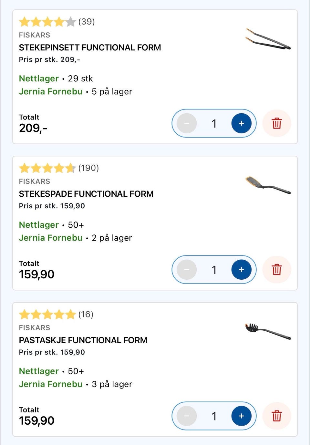Image resolution: width=310 pixels, height=445 pixels.
Task: Click minus button on Stekespade row
Action: point(187,270)
